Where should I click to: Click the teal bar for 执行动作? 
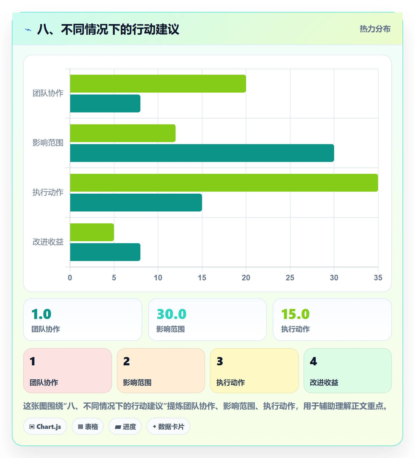tap(136, 203)
